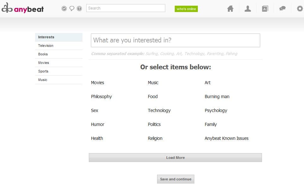Image resolution: width=304 pixels, height=187 pixels.
Task: Click the anybeat logo
Action: [x=23, y=9]
